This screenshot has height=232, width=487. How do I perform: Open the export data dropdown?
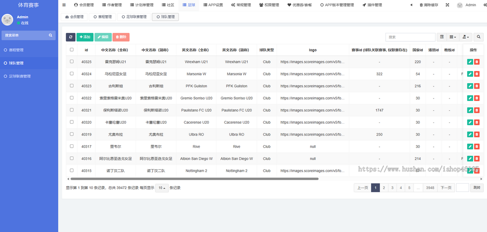pyautogui.click(x=465, y=37)
